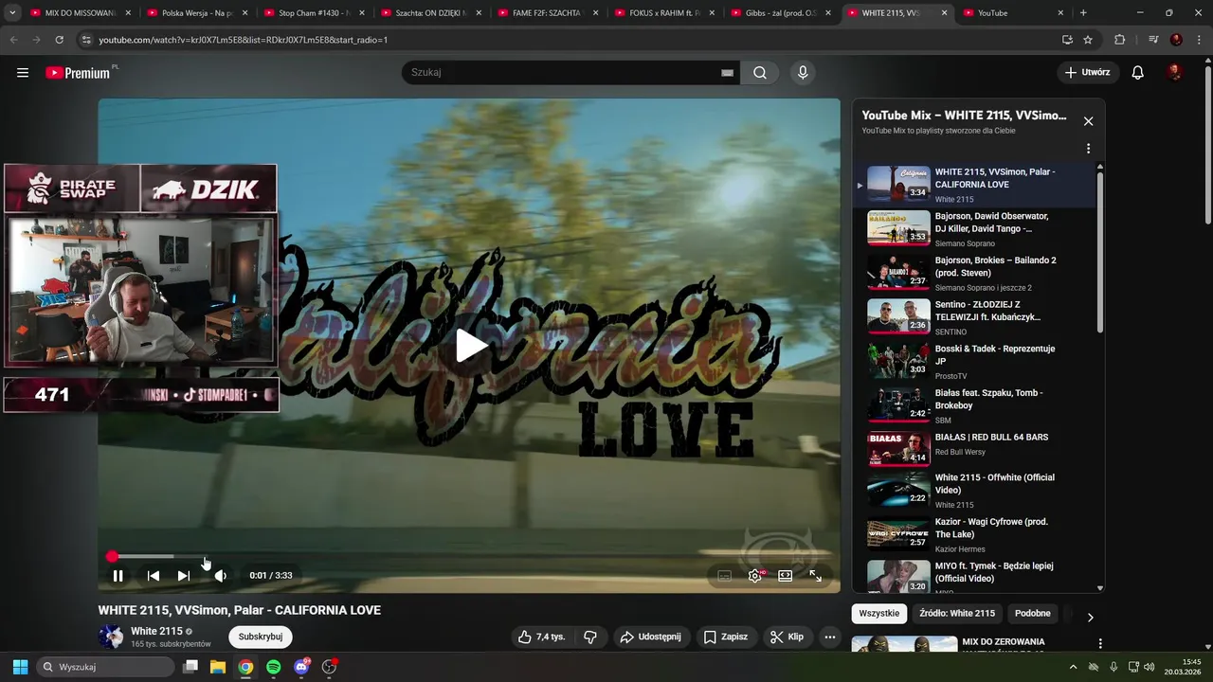This screenshot has height=682, width=1213.
Task: Create a clip with Klip button
Action: pos(787,637)
